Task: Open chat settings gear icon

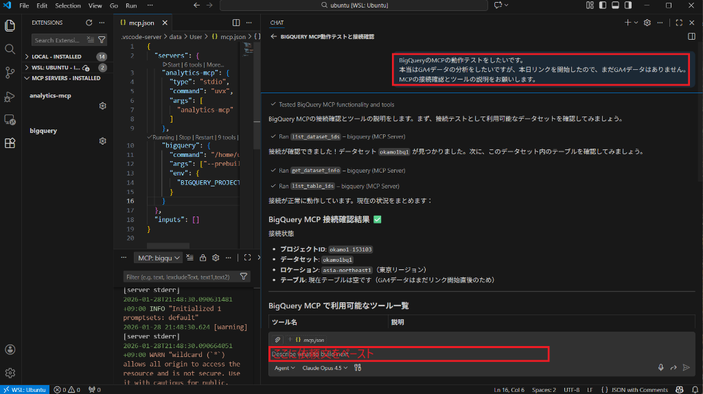Action: (647, 23)
